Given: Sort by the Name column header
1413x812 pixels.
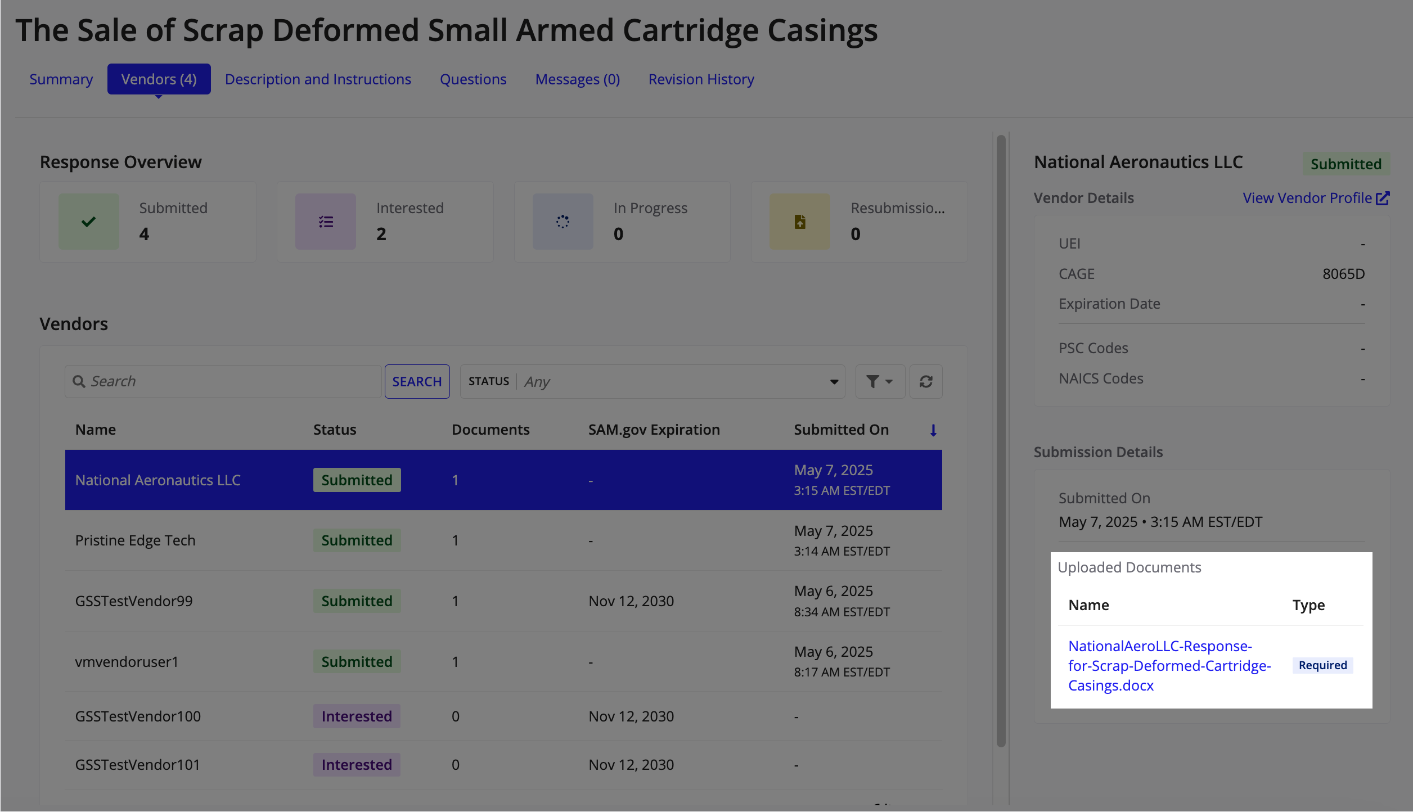Looking at the screenshot, I should (96, 430).
